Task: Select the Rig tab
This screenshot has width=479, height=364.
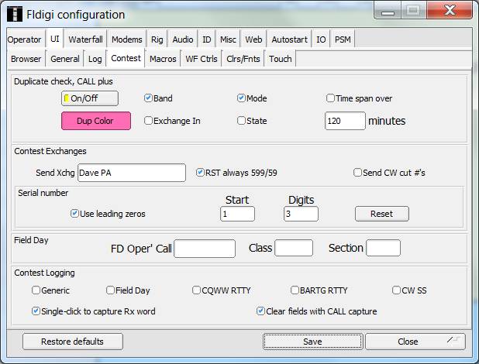Action: [x=157, y=39]
